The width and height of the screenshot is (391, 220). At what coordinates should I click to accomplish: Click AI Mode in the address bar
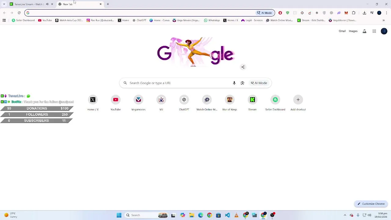[x=265, y=13]
